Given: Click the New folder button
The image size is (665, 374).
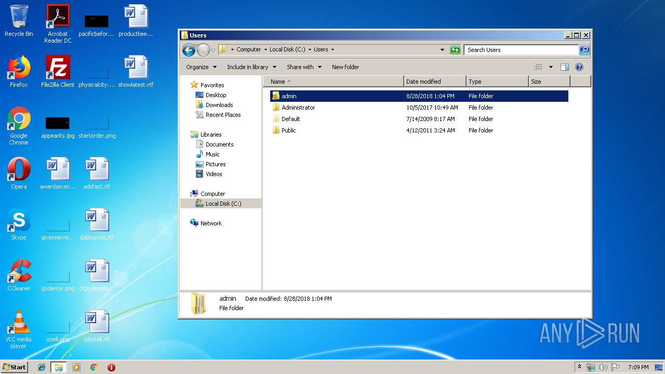Looking at the screenshot, I should [345, 67].
